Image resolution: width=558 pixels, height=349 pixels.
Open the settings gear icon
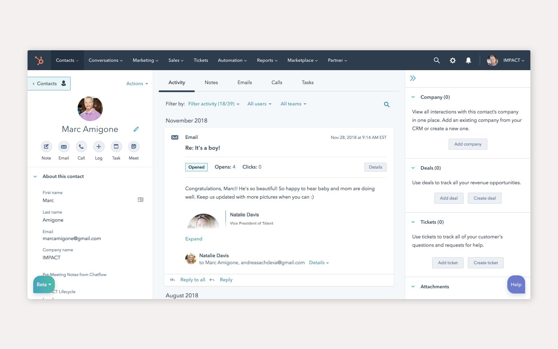pyautogui.click(x=452, y=60)
